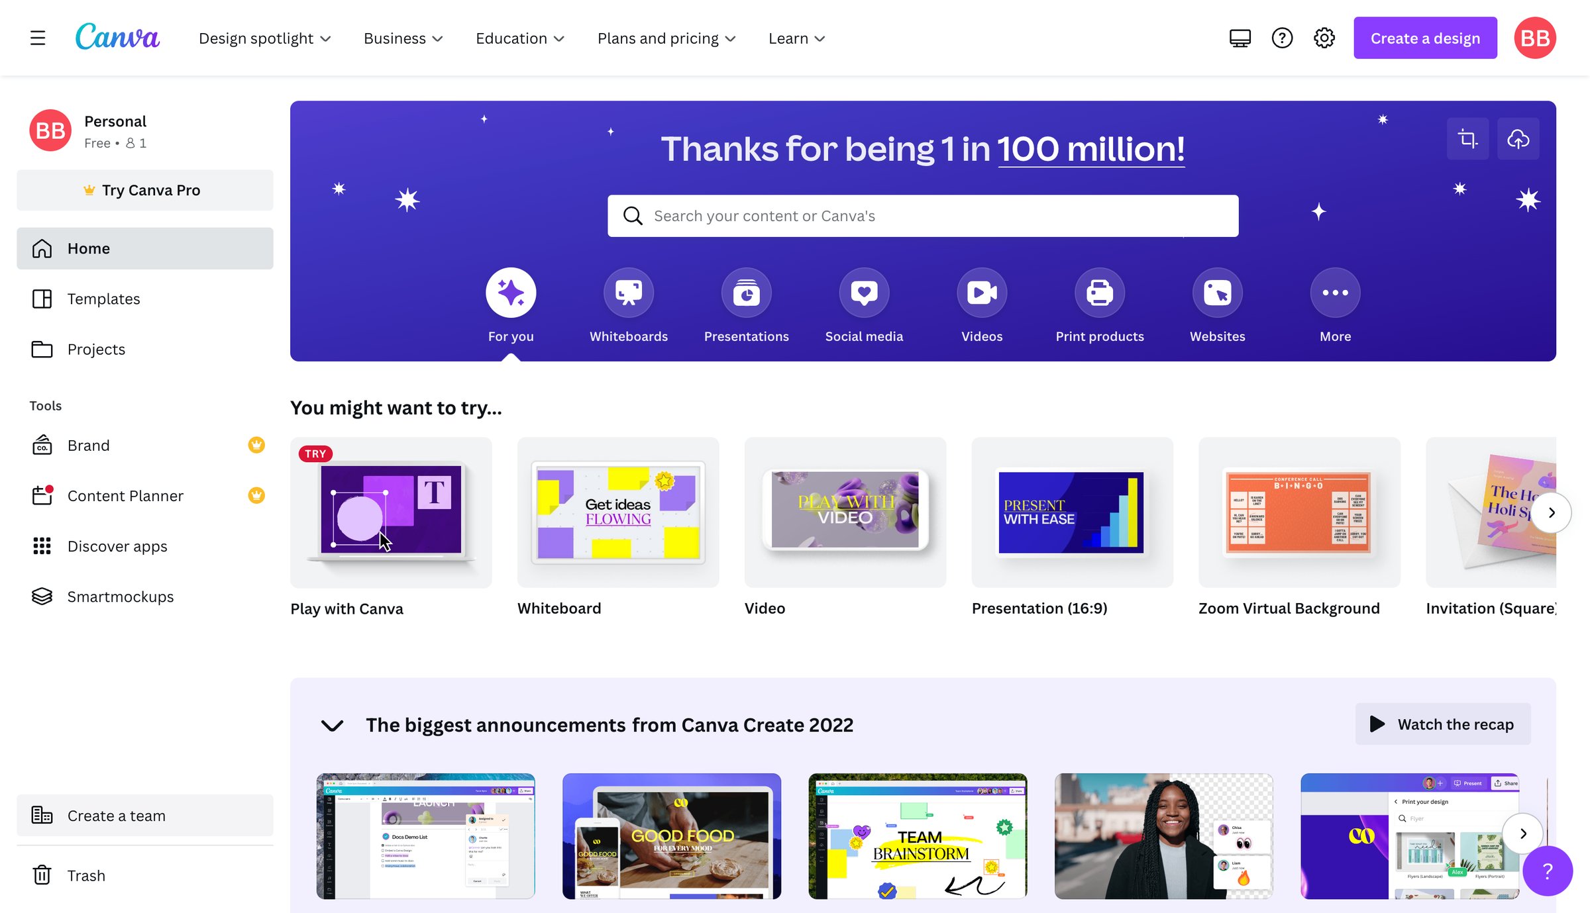Viewport: 1590px width, 913px height.
Task: Click the Personal account name text
Action: pyautogui.click(x=115, y=121)
